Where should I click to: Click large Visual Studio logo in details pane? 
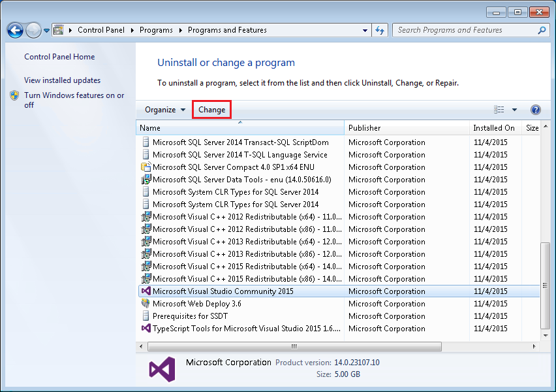coord(162,369)
